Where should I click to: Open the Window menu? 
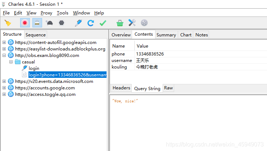pyautogui.click(x=81, y=13)
